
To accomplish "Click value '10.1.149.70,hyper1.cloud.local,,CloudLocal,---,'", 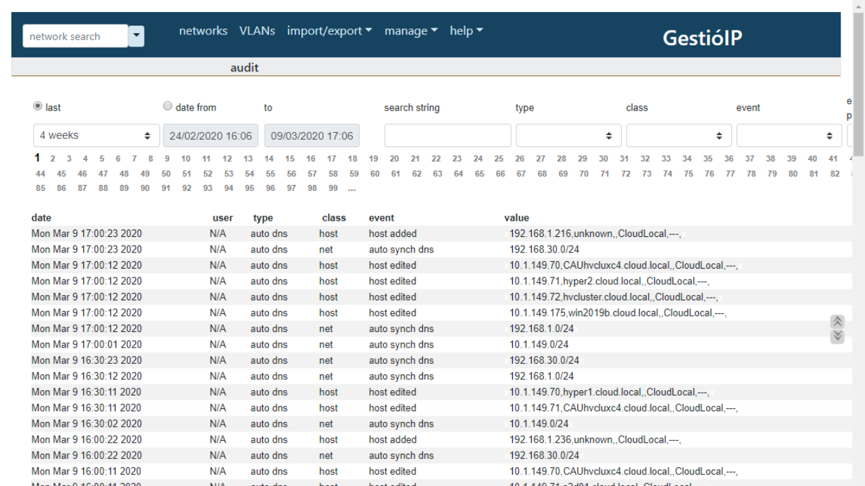I will [609, 392].
